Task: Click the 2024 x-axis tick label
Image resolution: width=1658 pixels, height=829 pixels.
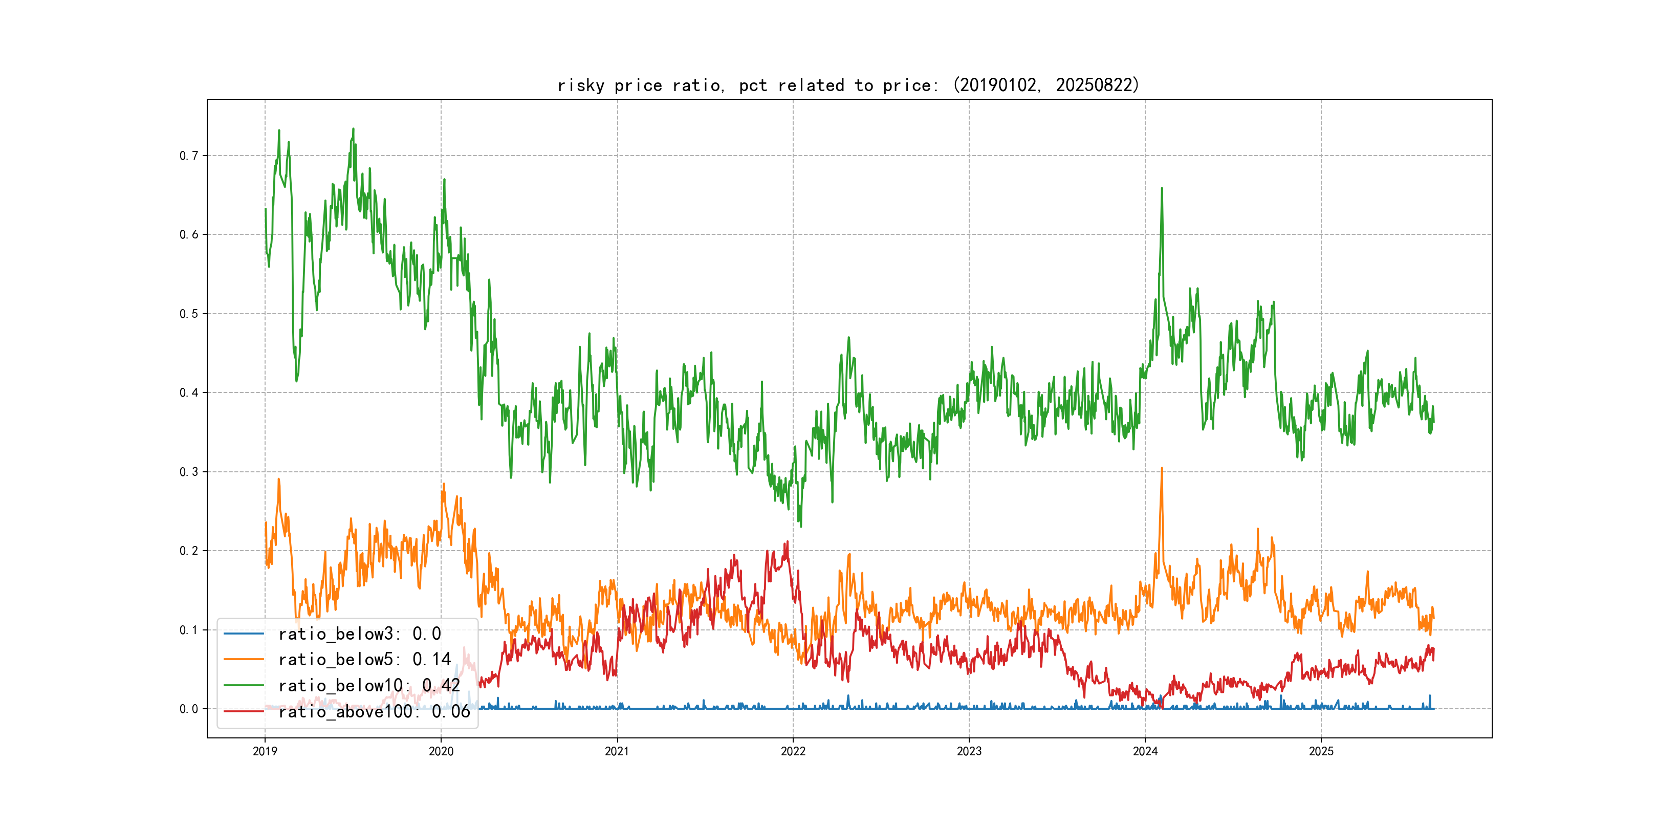Action: click(x=1145, y=751)
